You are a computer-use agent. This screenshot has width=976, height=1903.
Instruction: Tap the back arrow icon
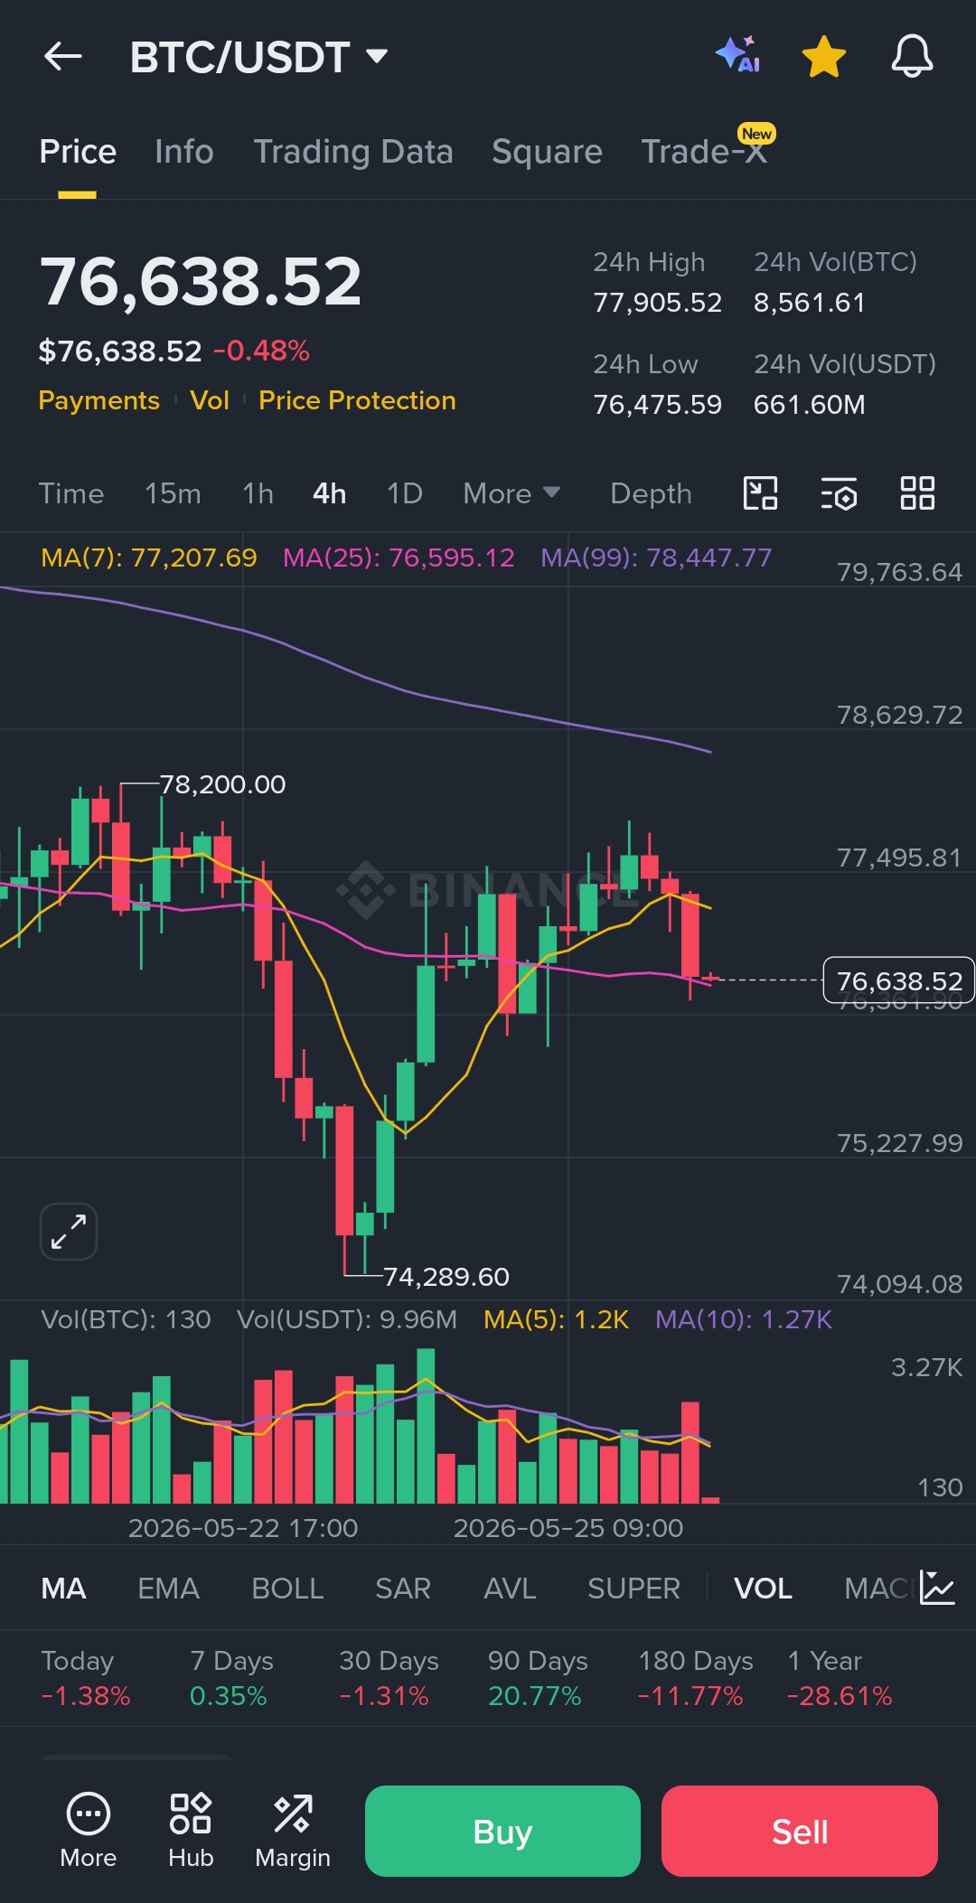[x=63, y=57]
